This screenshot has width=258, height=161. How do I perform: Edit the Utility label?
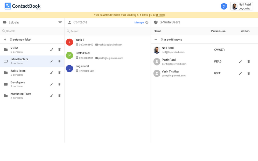coord(52,50)
